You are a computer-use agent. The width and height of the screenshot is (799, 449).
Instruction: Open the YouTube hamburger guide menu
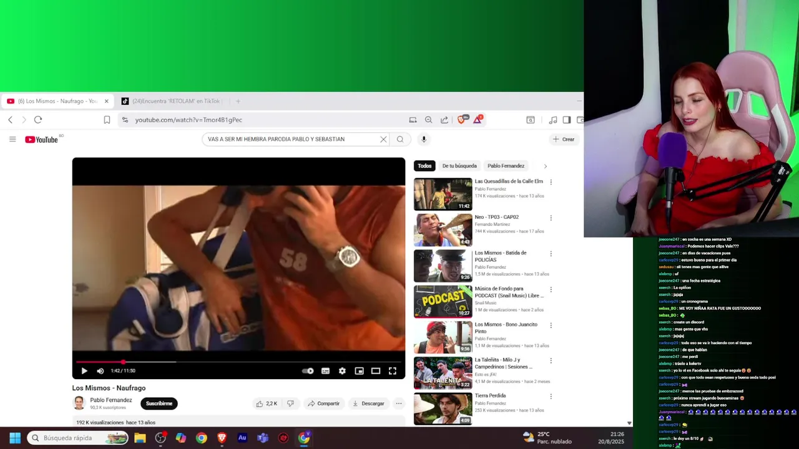tap(12, 139)
